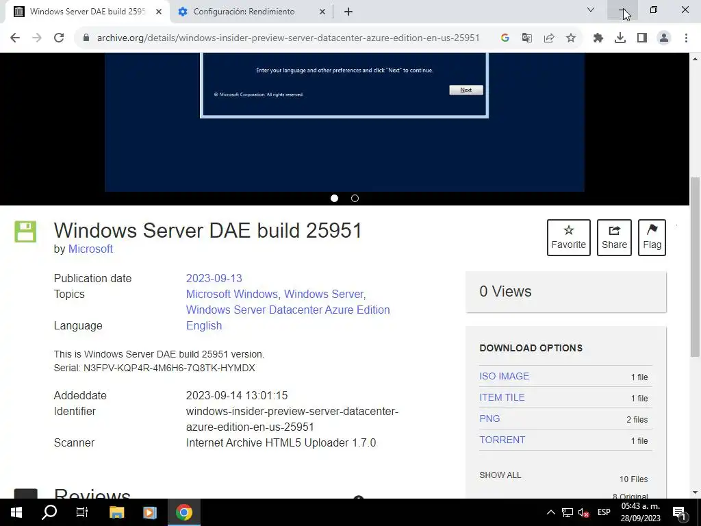
Task: Close the Configuración: Rendimiento tab
Action: coord(322,12)
